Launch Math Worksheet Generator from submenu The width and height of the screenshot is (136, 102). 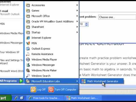coord(102,81)
